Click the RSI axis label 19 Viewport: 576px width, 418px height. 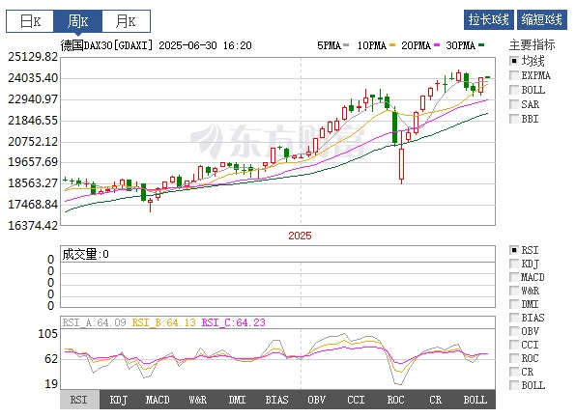pyautogui.click(x=51, y=384)
